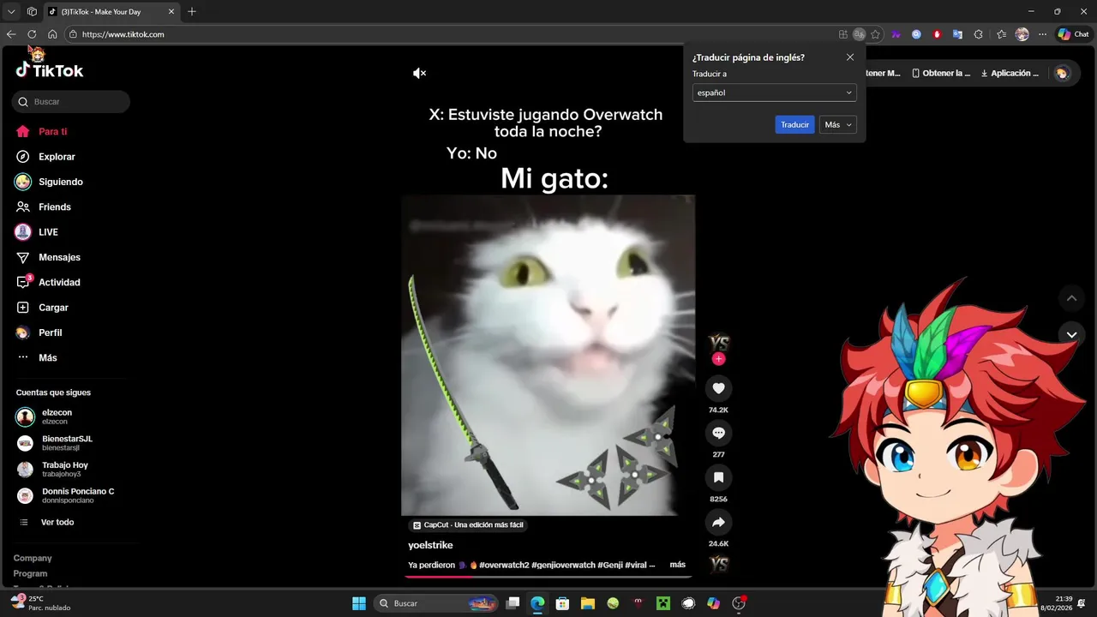
Task: Open Actividad notifications in the sidebar
Action: pyautogui.click(x=47, y=282)
